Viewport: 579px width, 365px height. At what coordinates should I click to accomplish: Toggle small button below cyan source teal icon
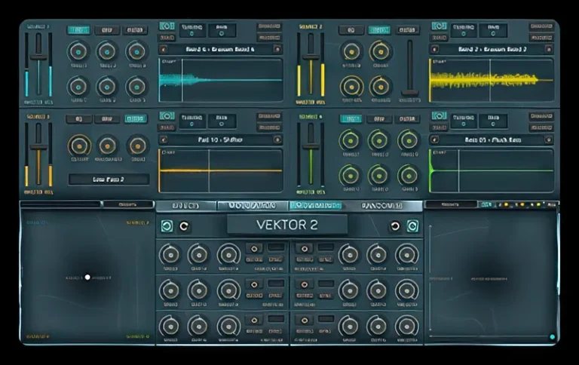pos(167,38)
